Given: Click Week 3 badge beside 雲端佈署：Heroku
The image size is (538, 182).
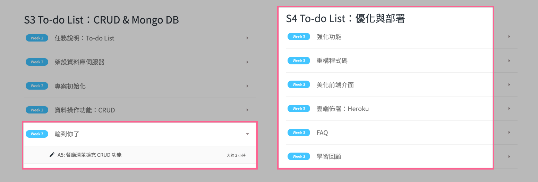Looking at the screenshot, I should [299, 109].
